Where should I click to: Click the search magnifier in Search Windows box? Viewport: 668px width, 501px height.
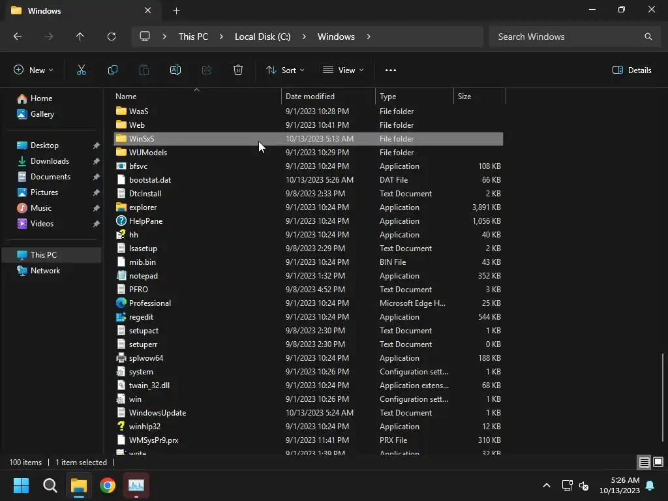coord(648,37)
